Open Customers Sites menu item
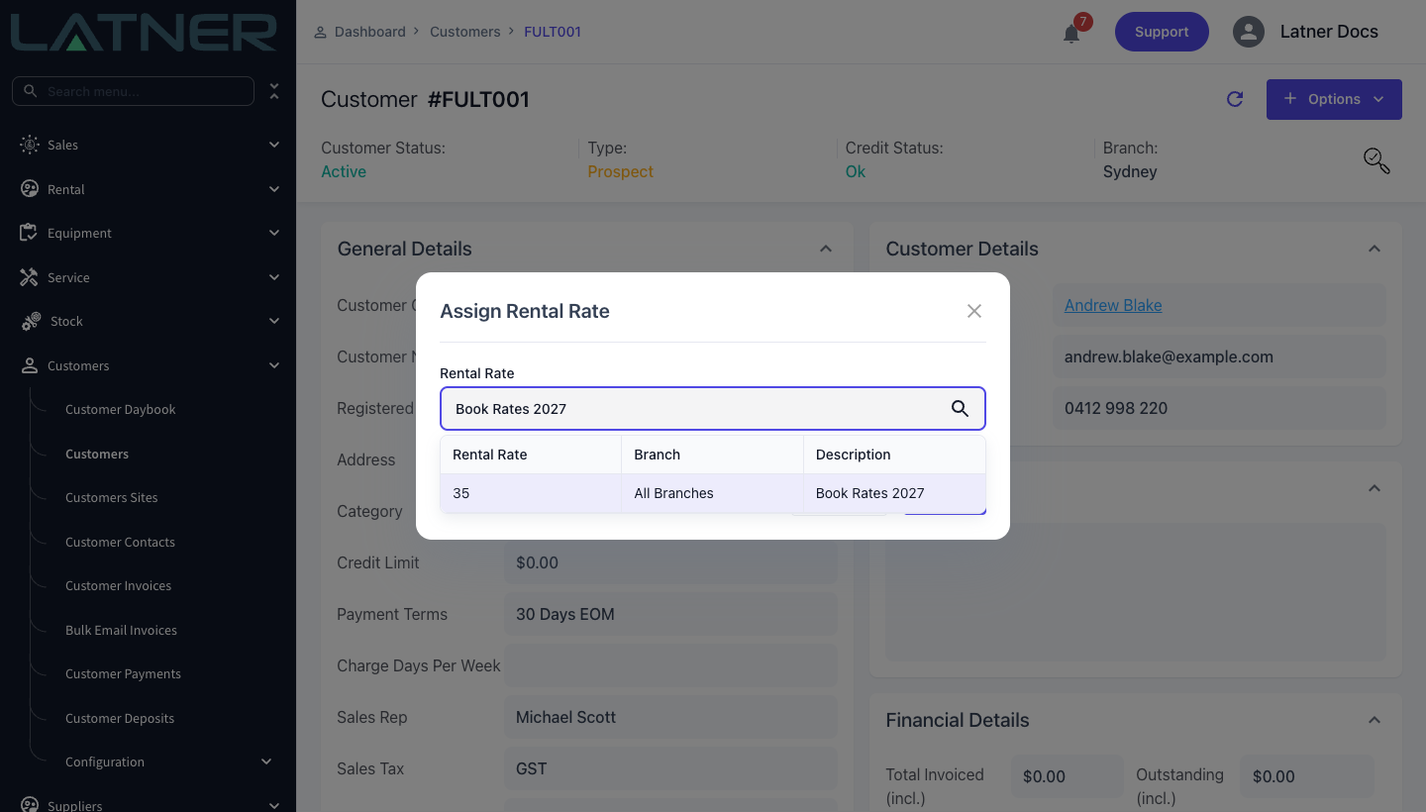The height and width of the screenshot is (812, 1426). 112,497
